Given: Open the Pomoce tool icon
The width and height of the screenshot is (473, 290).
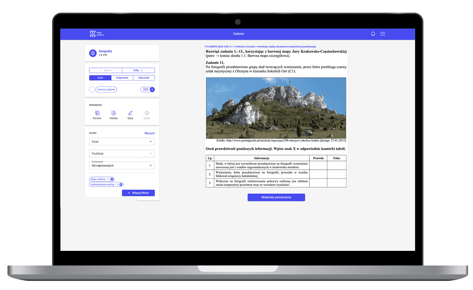Looking at the screenshot, I should (x=97, y=113).
